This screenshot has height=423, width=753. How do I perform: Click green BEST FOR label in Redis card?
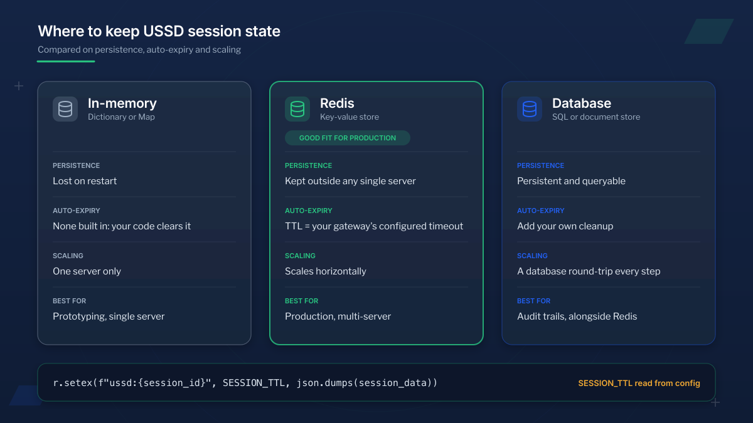pyautogui.click(x=301, y=301)
